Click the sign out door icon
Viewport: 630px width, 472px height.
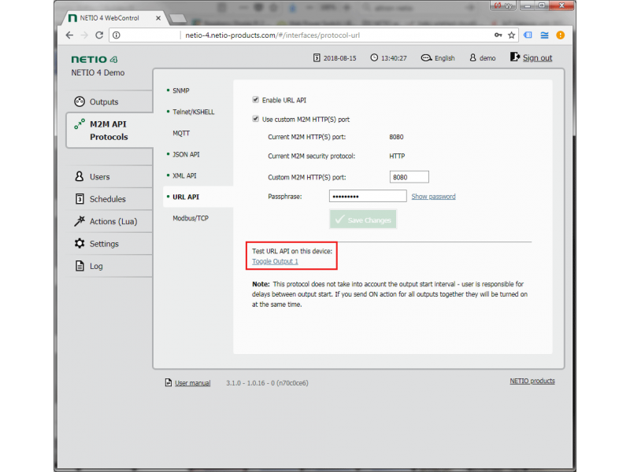(x=515, y=57)
